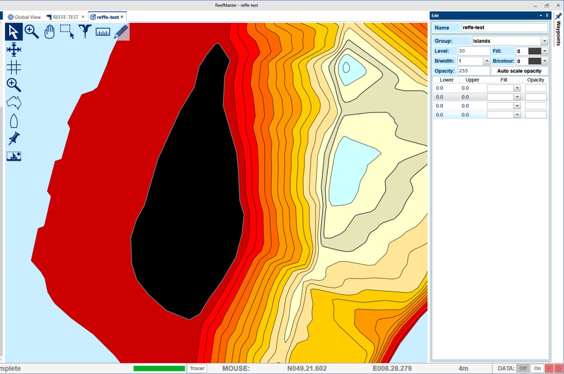Turn DATA display On
The image size is (564, 374).
click(537, 368)
